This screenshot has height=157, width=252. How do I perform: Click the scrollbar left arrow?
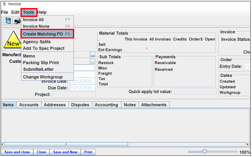[x=2, y=144]
